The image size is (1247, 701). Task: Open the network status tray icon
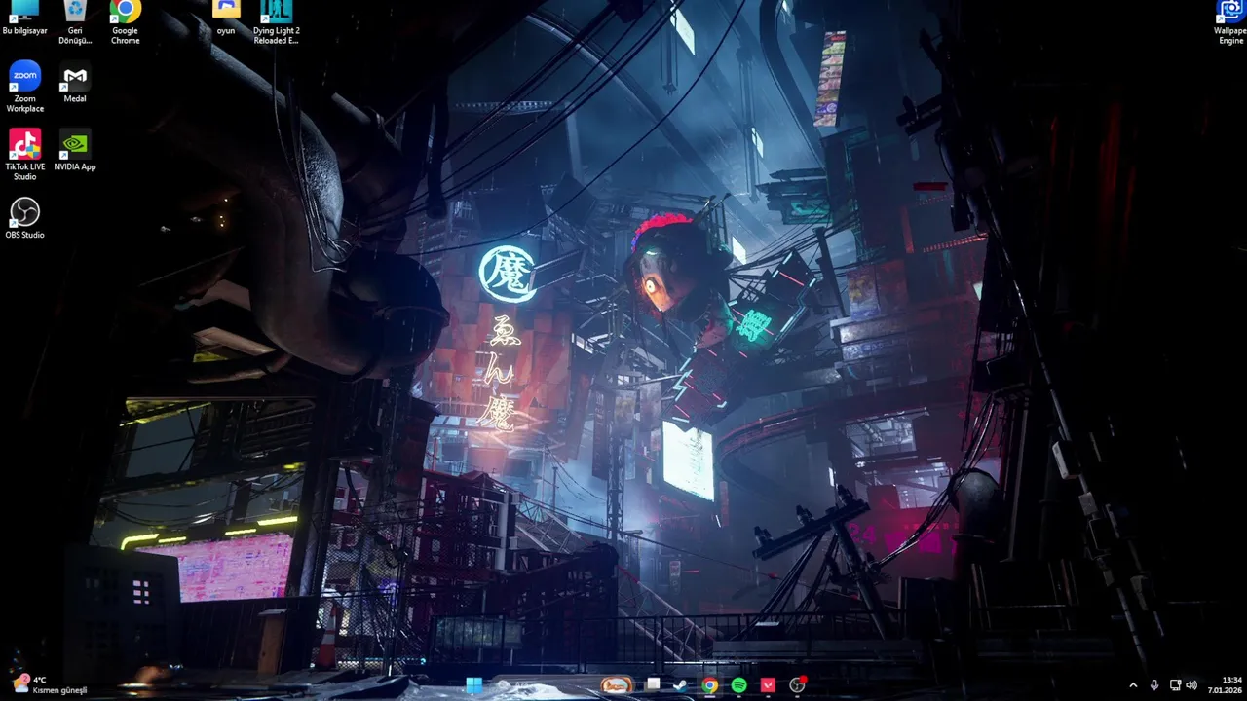click(1175, 685)
